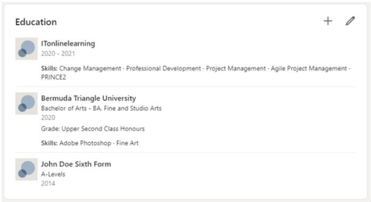Select the PRINCE2 skill
This screenshot has width=371, height=202.
tap(53, 77)
